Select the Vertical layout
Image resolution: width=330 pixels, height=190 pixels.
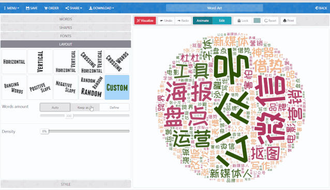click(40, 62)
